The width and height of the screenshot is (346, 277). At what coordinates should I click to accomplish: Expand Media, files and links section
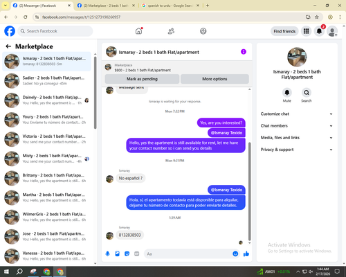click(x=297, y=138)
